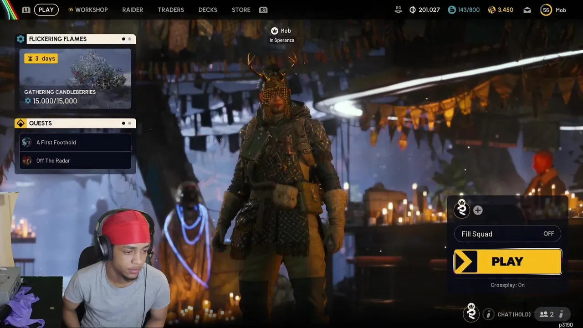Click the crown icon above character
Screen dimensions: 583x328
click(x=274, y=31)
